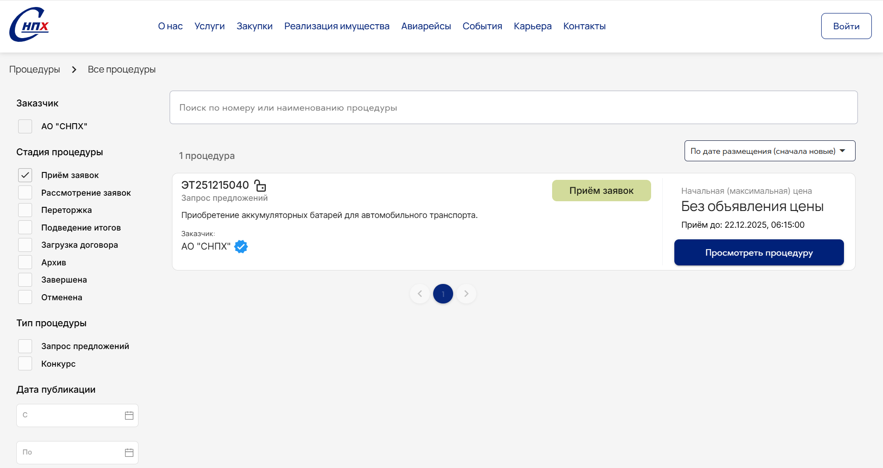Go to the Карьера page
The image size is (883, 468).
[x=533, y=26]
